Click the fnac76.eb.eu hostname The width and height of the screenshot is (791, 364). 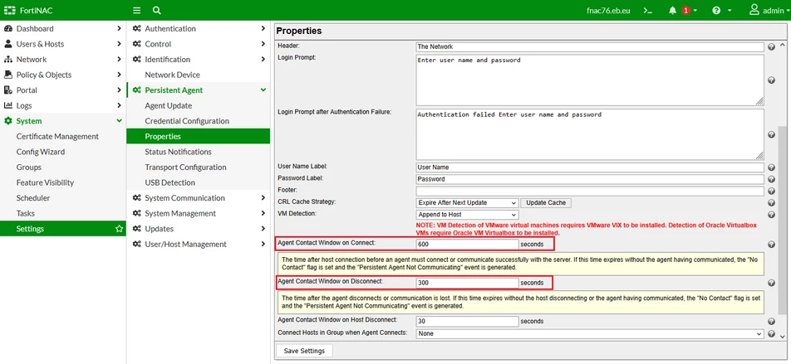coord(608,11)
